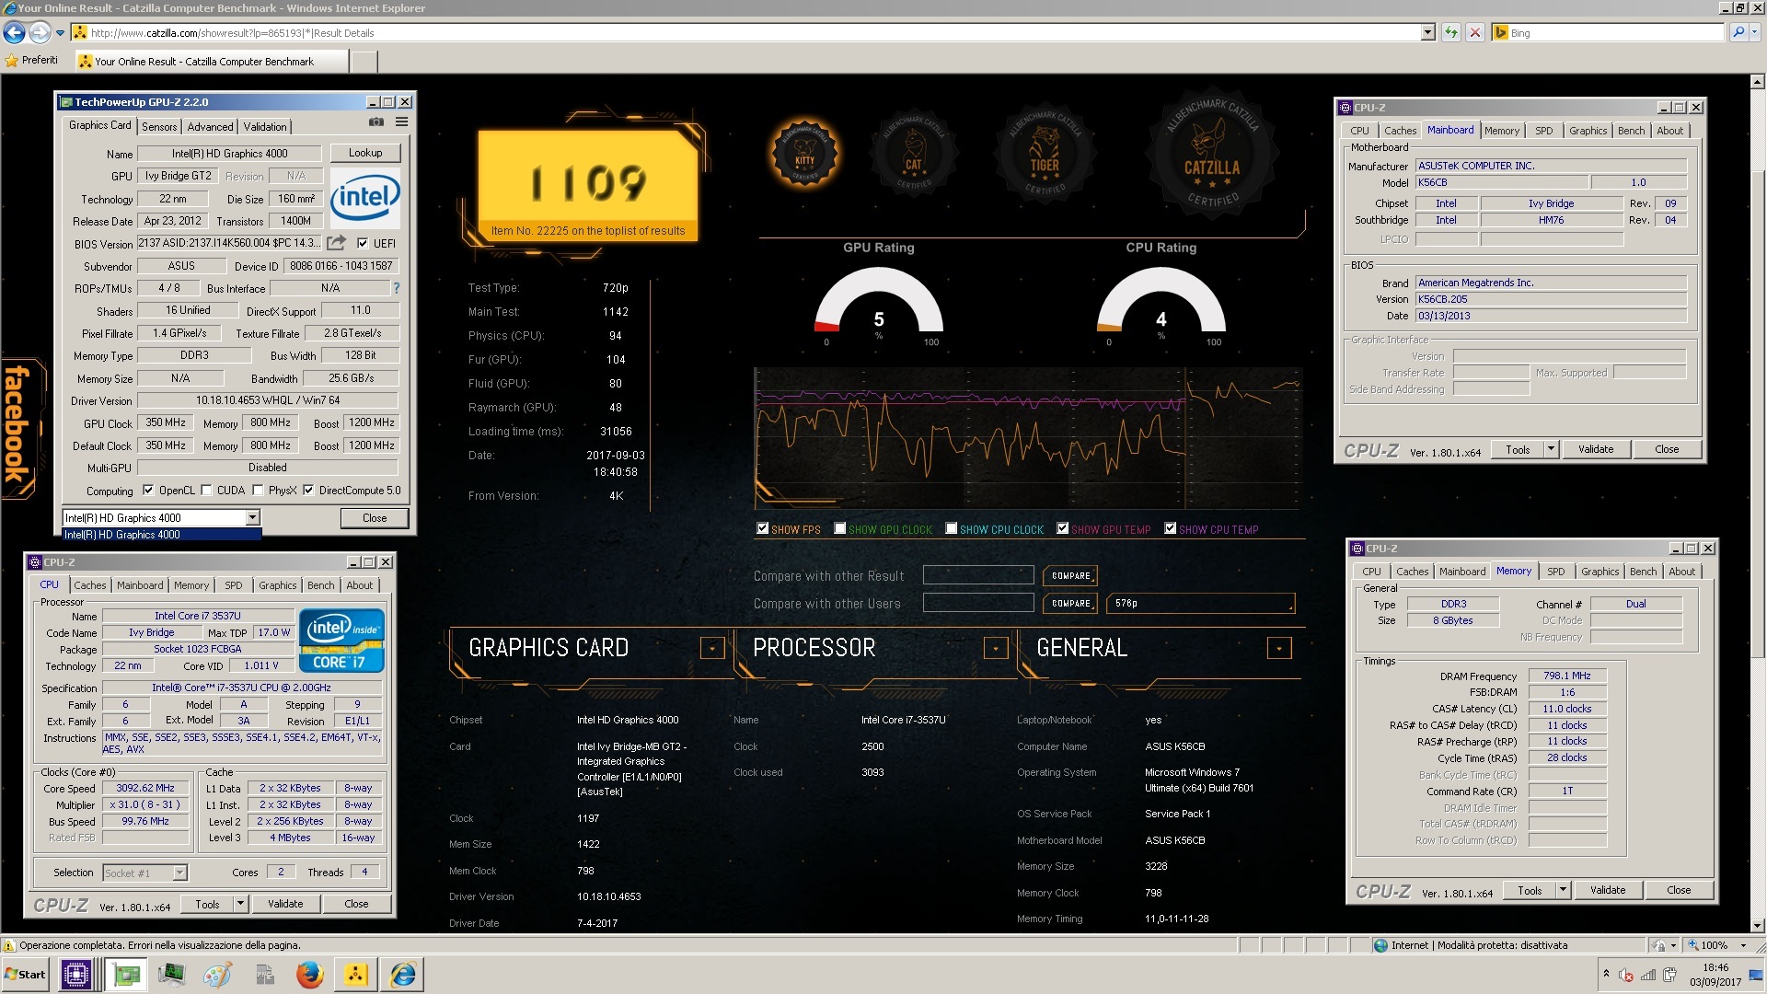Open the GPU-Z taskbar icon
The image size is (1767, 994).
(126, 975)
